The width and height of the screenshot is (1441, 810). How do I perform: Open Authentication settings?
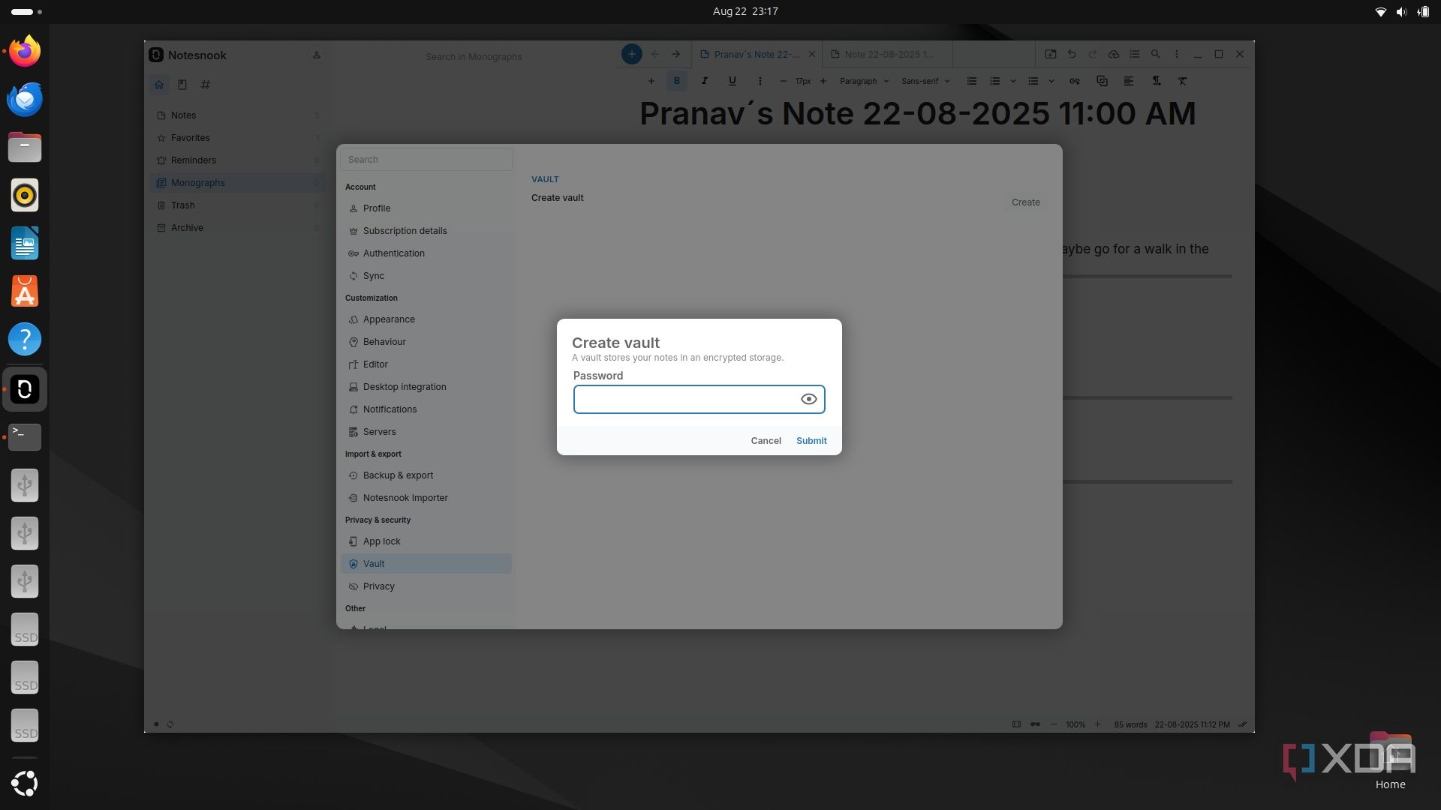(426, 253)
